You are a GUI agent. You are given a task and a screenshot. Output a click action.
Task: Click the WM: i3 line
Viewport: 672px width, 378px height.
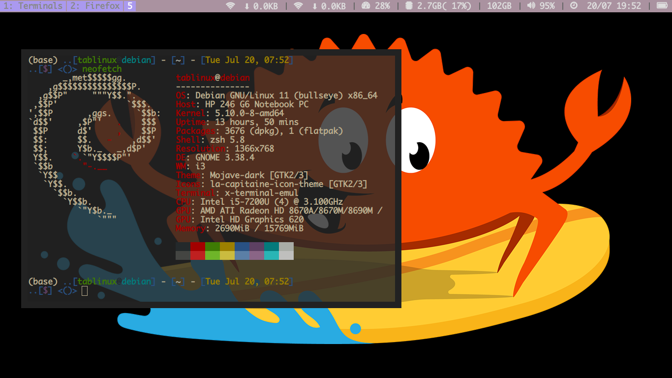190,166
